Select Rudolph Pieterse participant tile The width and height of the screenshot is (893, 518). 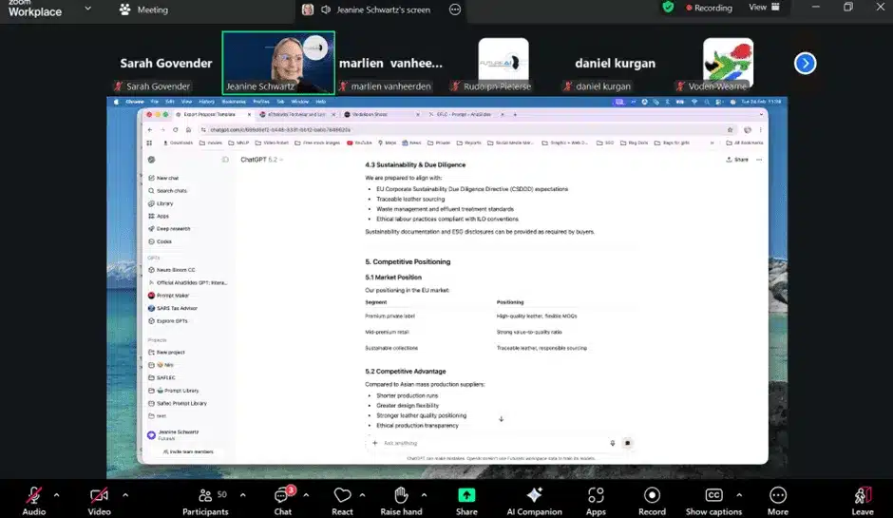[x=503, y=63]
